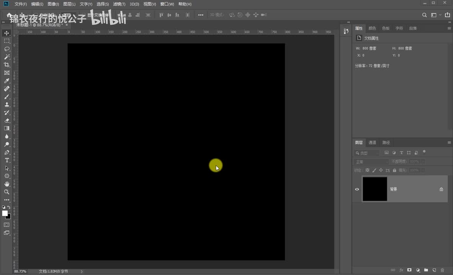Select the 背景 layer thumbnail

(x=375, y=189)
